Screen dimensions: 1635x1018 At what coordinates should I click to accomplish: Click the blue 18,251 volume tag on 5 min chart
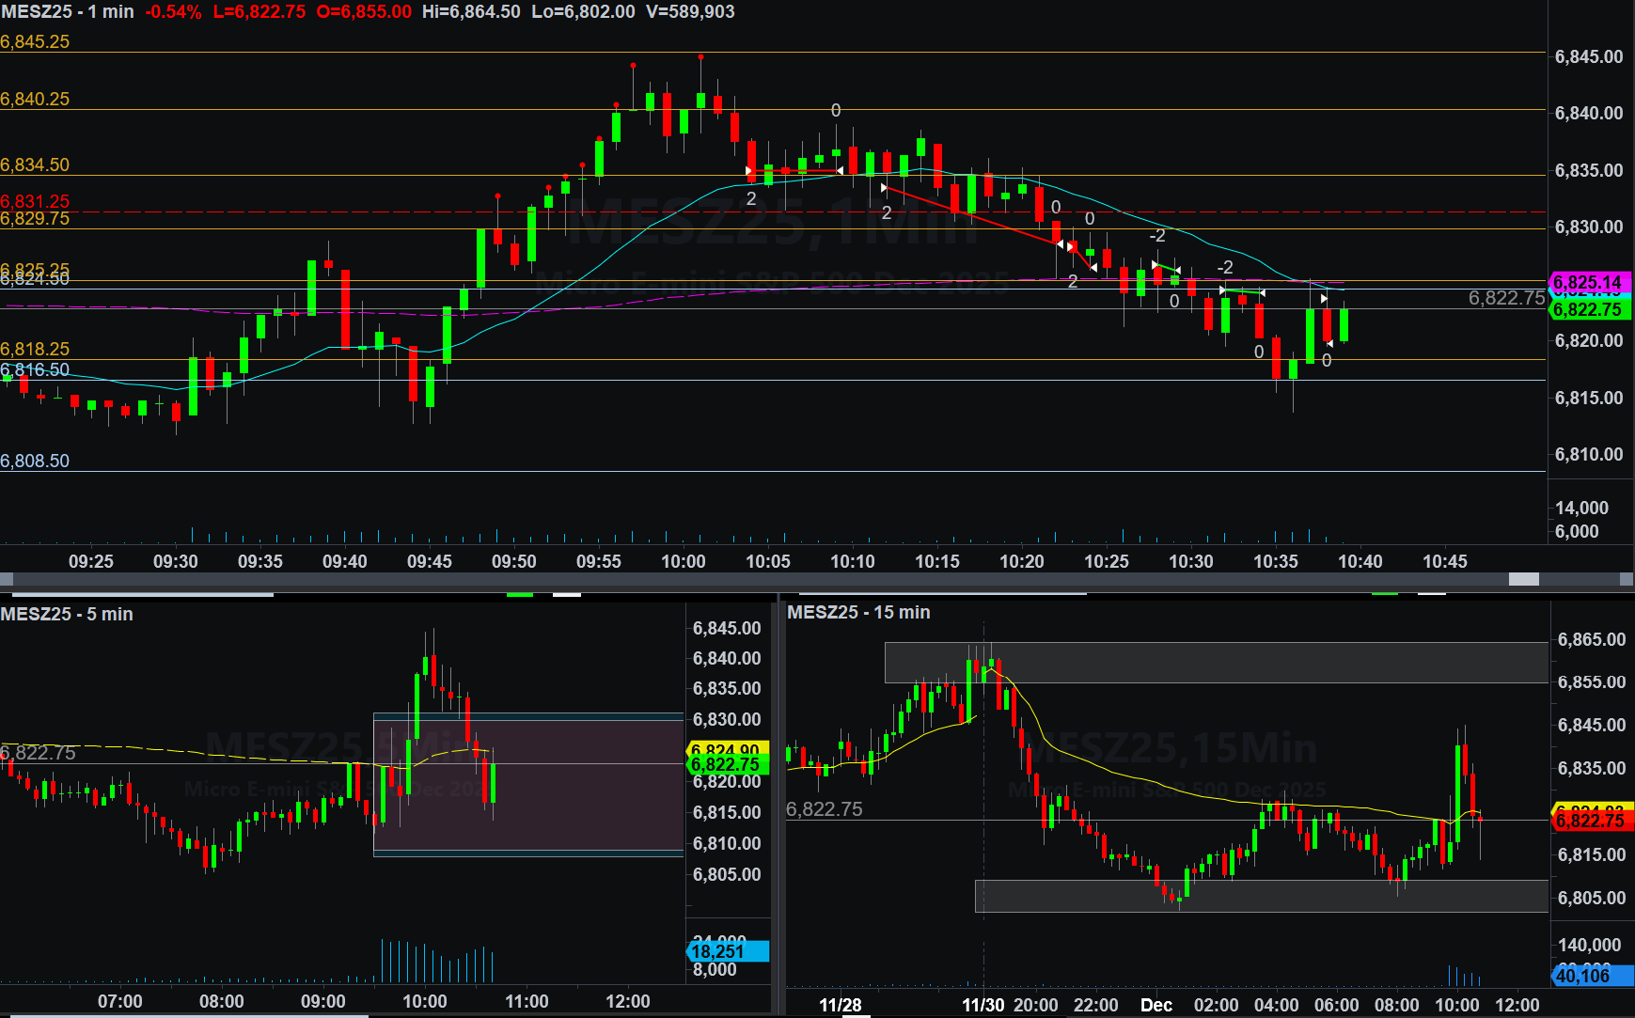(727, 952)
